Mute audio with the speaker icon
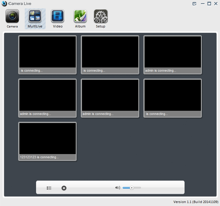 pos(117,188)
